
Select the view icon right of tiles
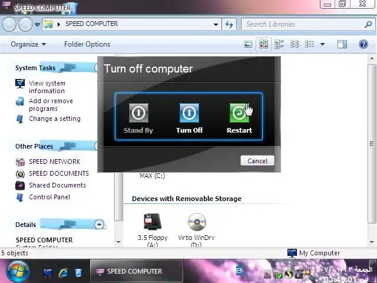click(x=279, y=44)
